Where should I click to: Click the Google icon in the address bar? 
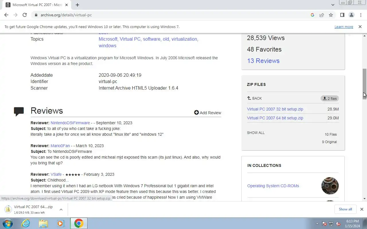313,15
